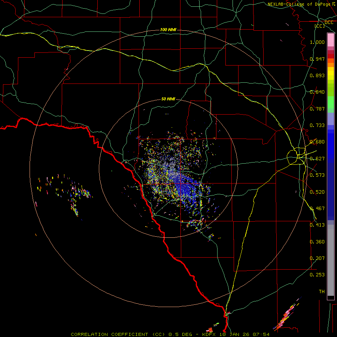This screenshot has width=337, height=337.
Task: Click the 0.467 legend value
Action: coord(317,209)
